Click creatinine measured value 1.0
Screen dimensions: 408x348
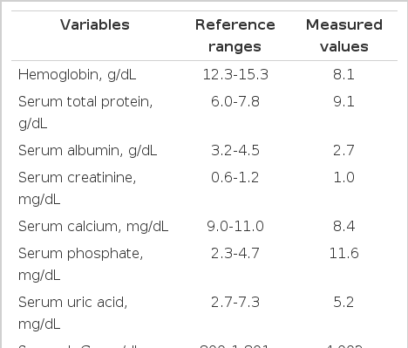click(343, 177)
